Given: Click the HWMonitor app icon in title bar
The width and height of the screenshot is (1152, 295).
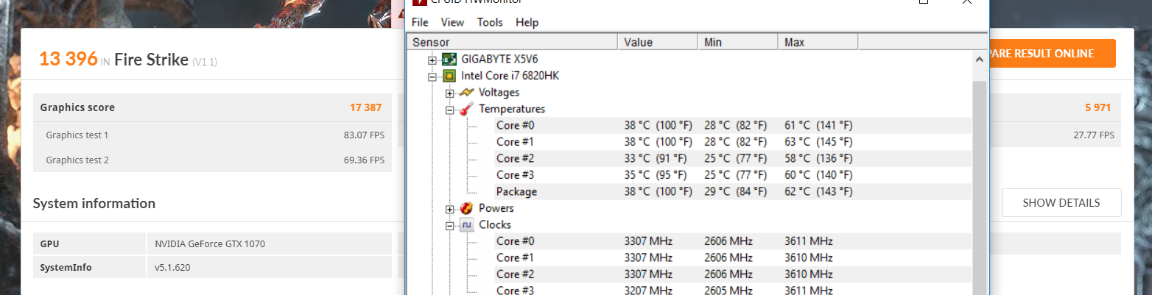Looking at the screenshot, I should click(x=417, y=3).
